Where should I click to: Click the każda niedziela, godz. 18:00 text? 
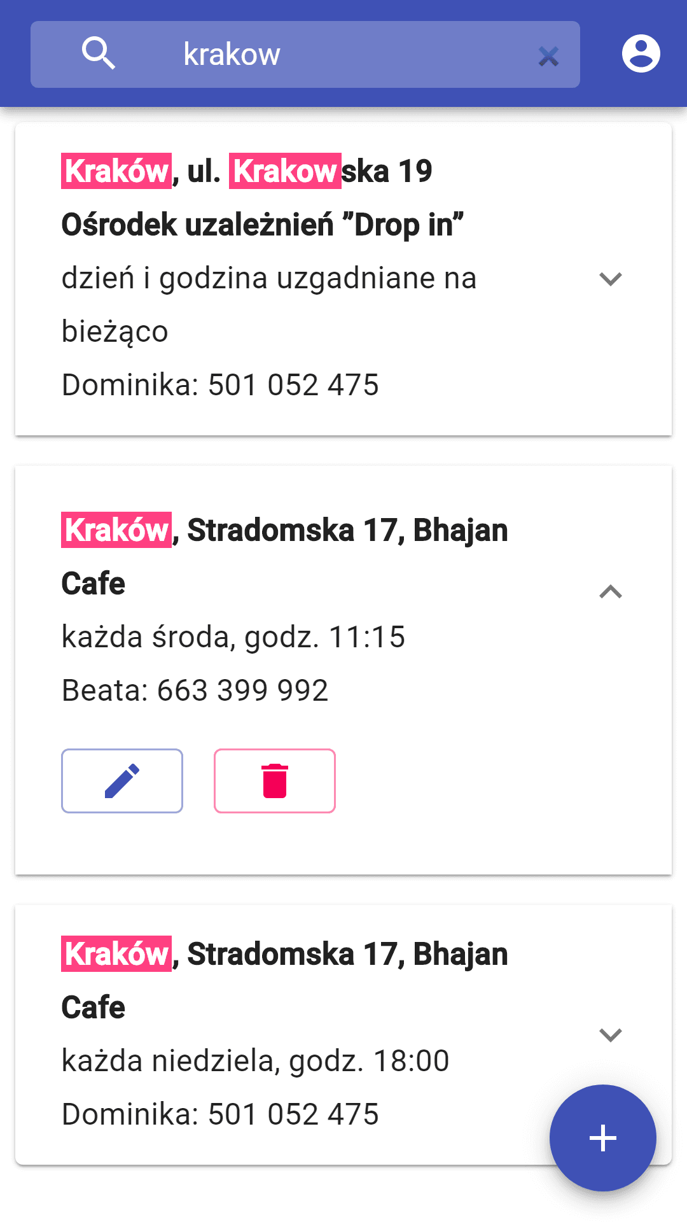(x=255, y=1061)
